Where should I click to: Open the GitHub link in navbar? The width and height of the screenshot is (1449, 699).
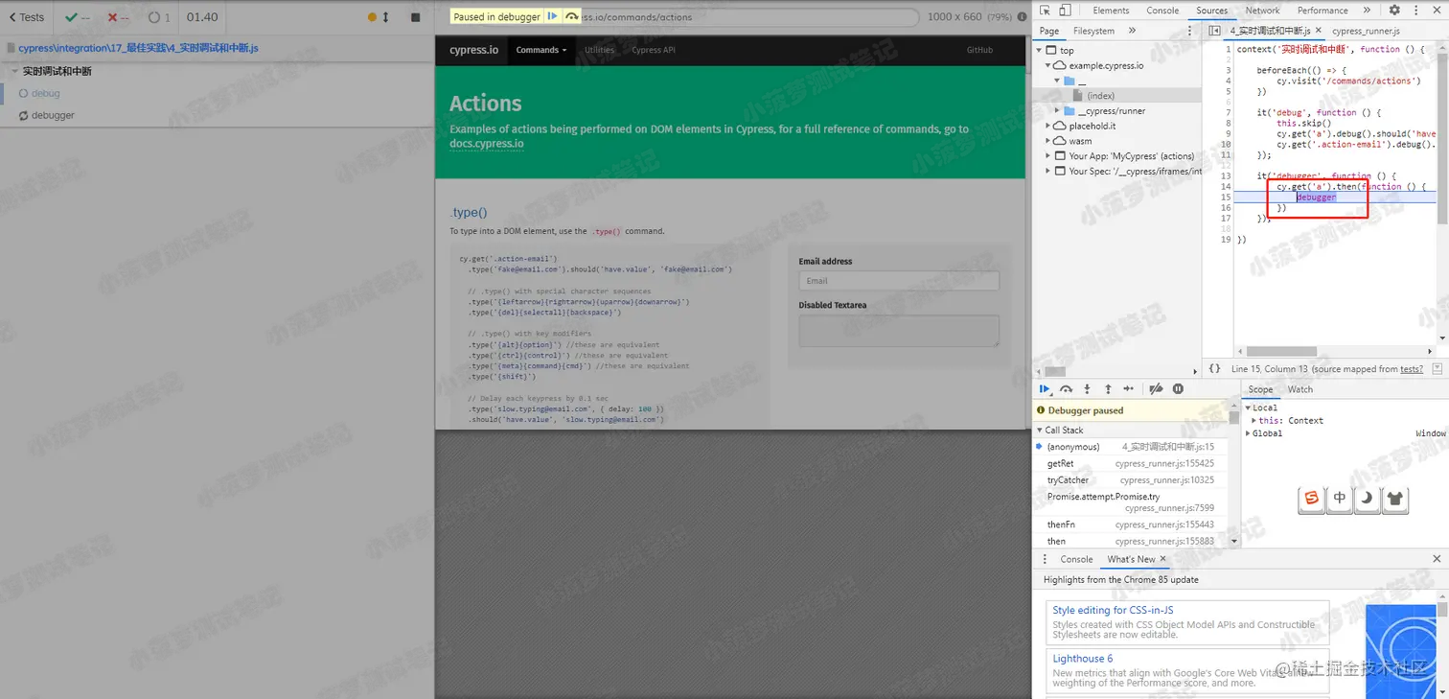pos(979,50)
